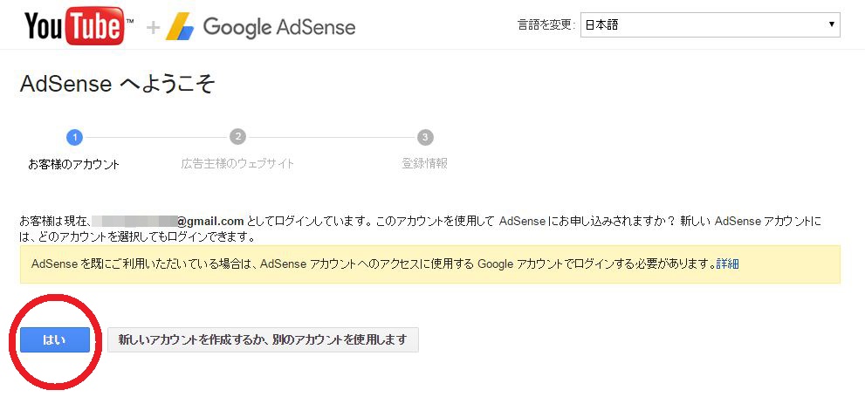Select step 1 circle indicator

[74, 137]
